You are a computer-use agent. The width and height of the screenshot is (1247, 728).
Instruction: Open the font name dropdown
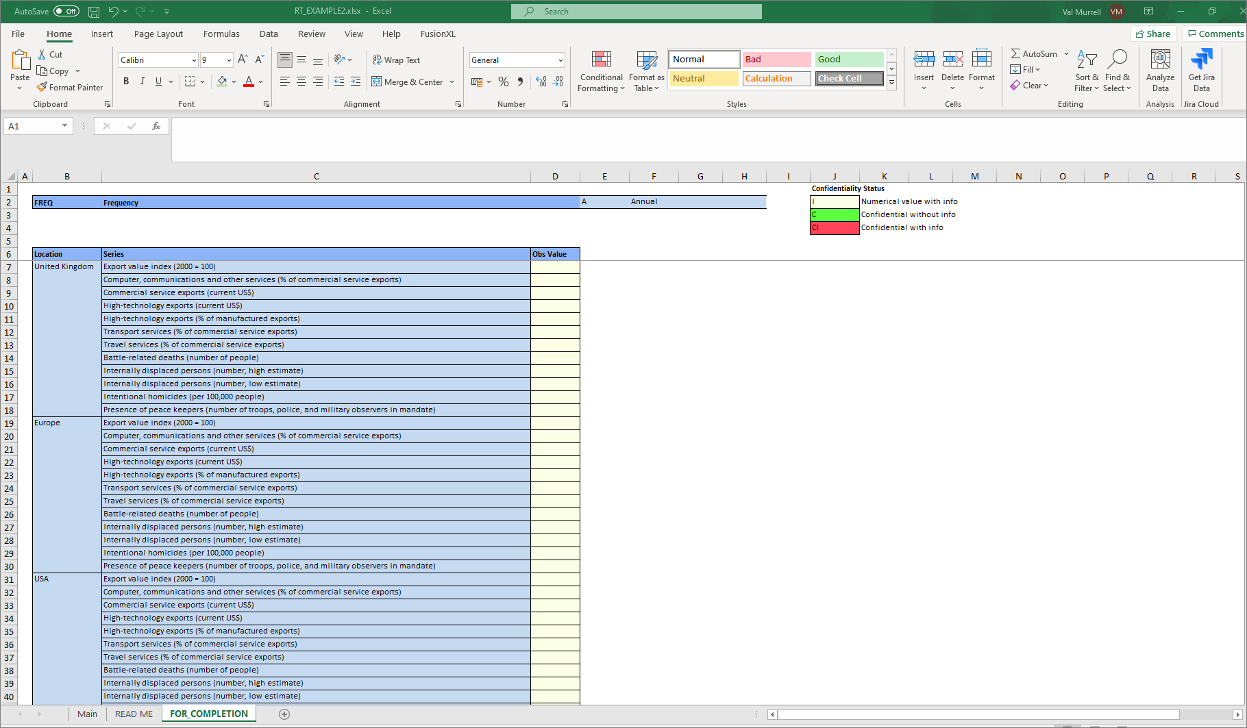tap(194, 60)
